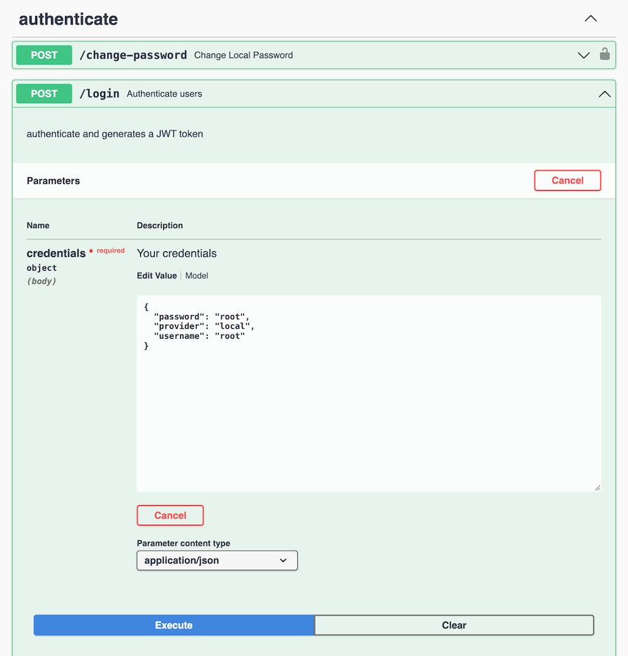Screen dimensions: 628x656
Task: Click the 'Authenticate users' summary text
Action: point(164,94)
